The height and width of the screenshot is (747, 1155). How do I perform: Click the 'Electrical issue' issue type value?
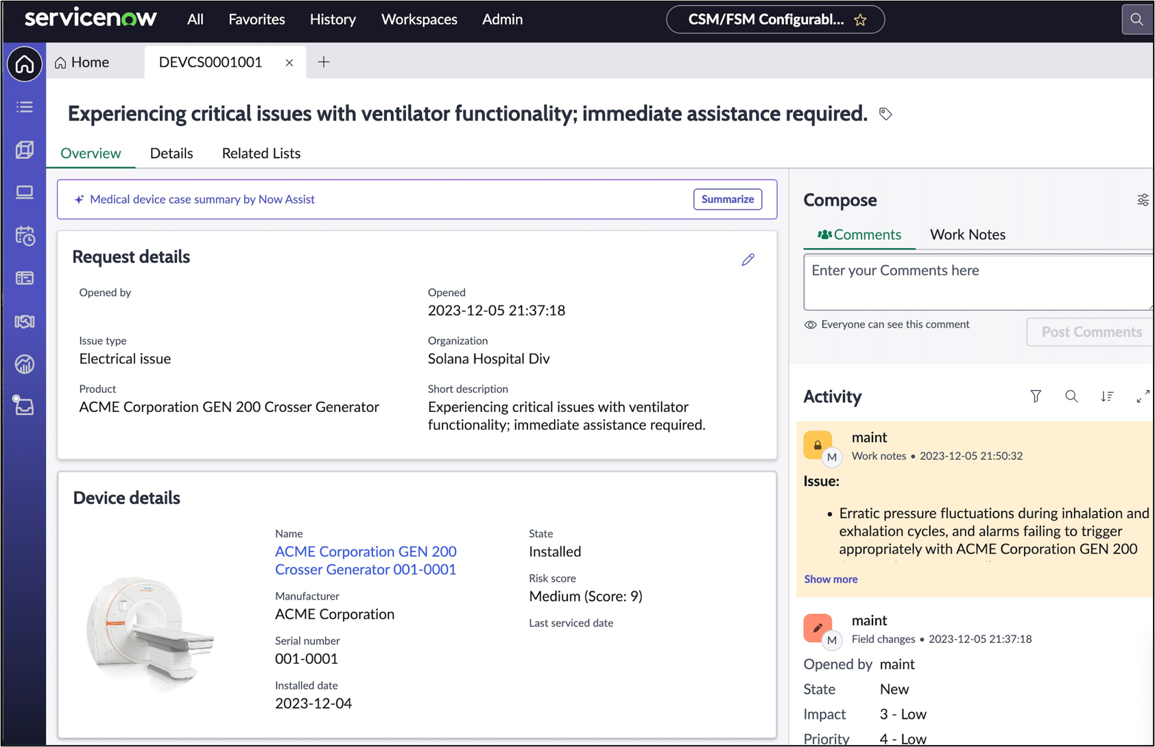(x=125, y=359)
